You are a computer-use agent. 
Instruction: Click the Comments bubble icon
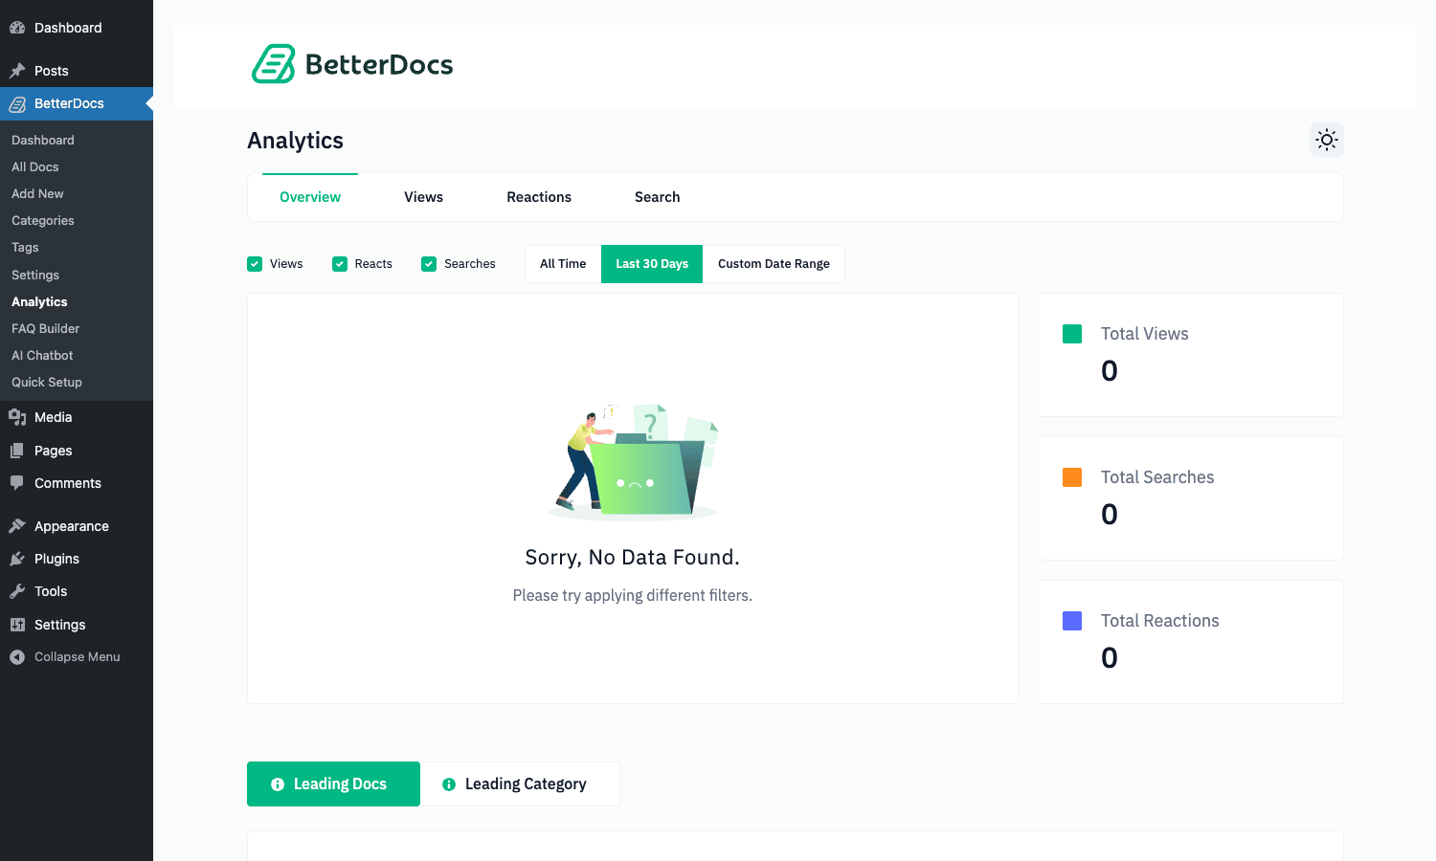(x=17, y=483)
